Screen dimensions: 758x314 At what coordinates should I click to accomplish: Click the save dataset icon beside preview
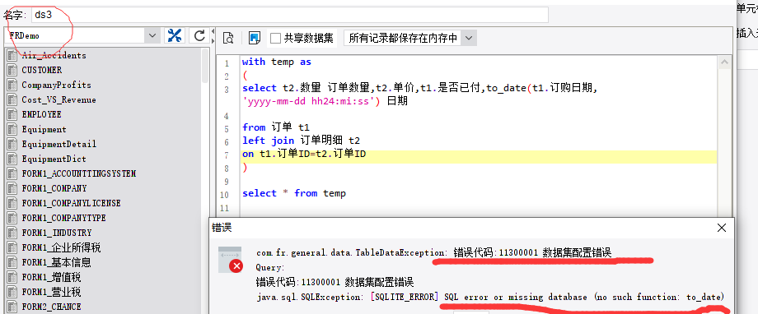pyautogui.click(x=255, y=38)
